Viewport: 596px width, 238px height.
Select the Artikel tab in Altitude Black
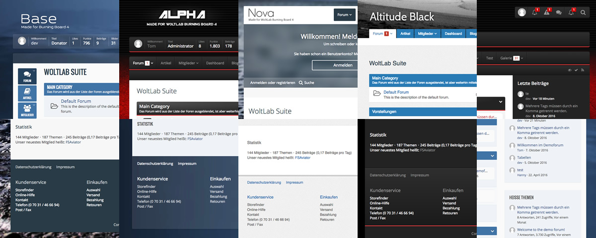[405, 34]
